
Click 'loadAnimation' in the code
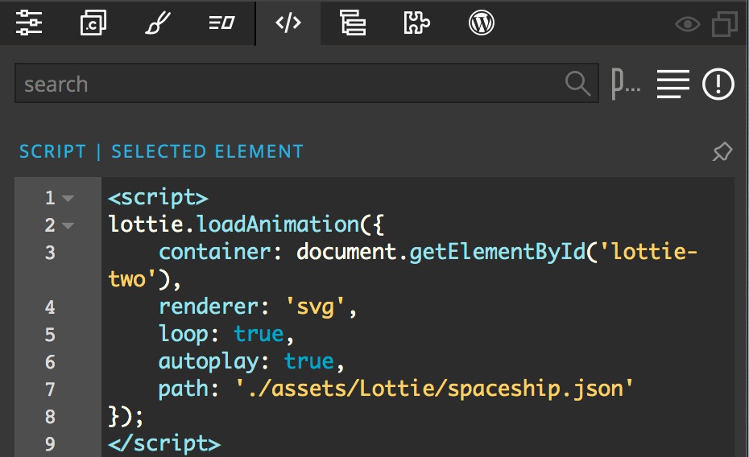[x=278, y=224]
